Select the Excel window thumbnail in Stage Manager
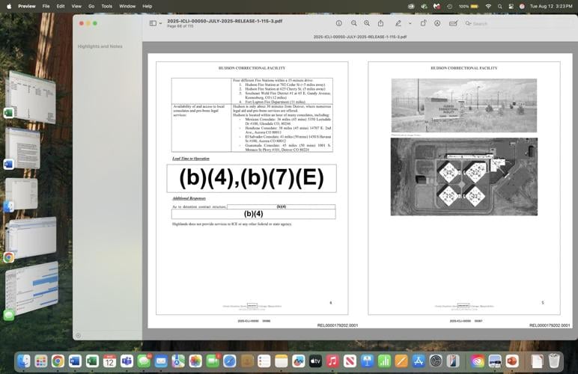The height and width of the screenshot is (374, 578). (31, 96)
